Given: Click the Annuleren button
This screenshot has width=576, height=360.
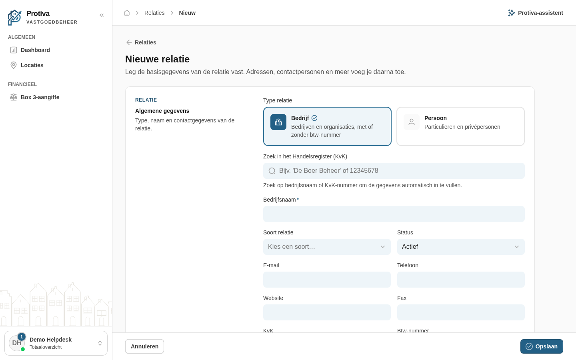Looking at the screenshot, I should pyautogui.click(x=144, y=346).
